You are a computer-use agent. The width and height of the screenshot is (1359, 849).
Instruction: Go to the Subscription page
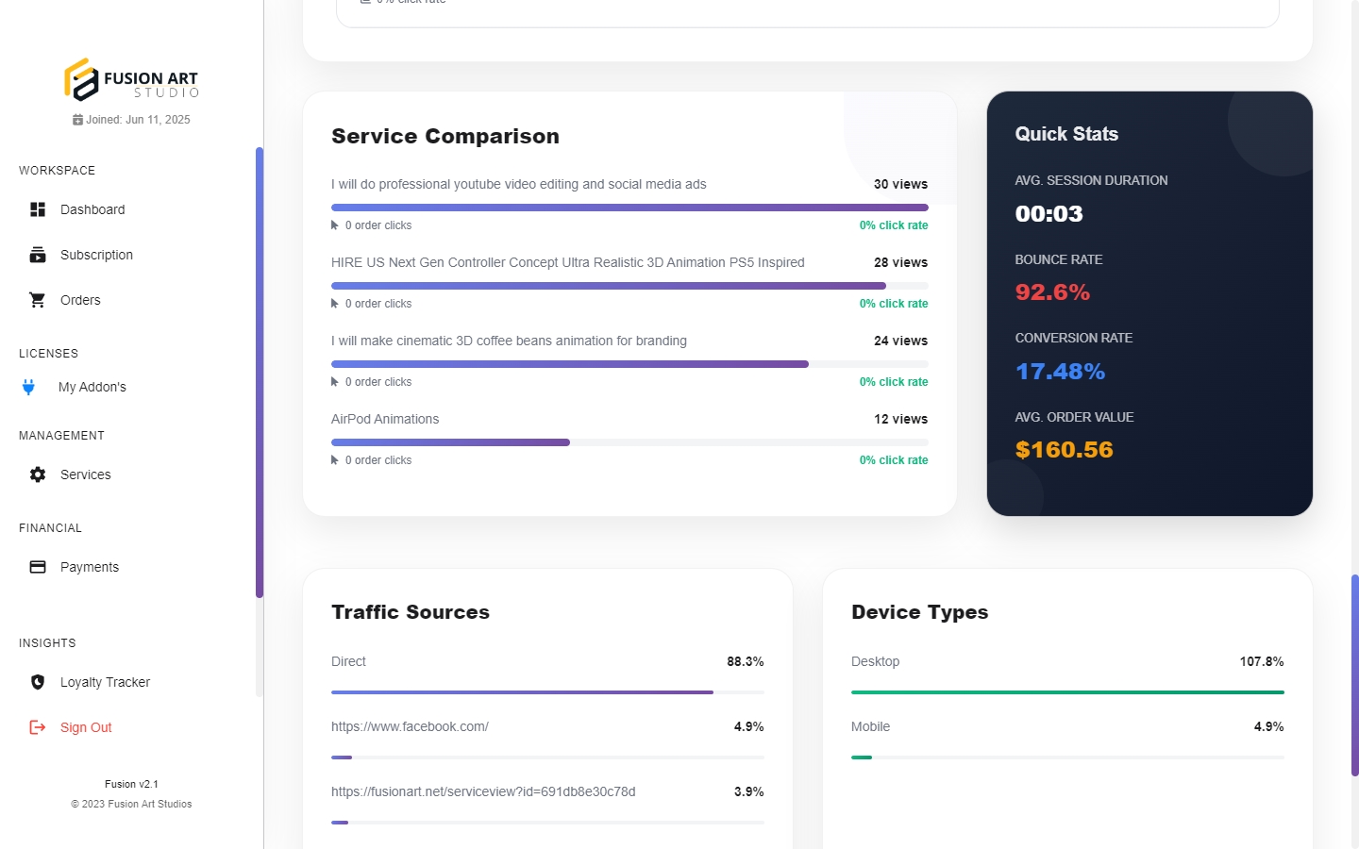(96, 255)
